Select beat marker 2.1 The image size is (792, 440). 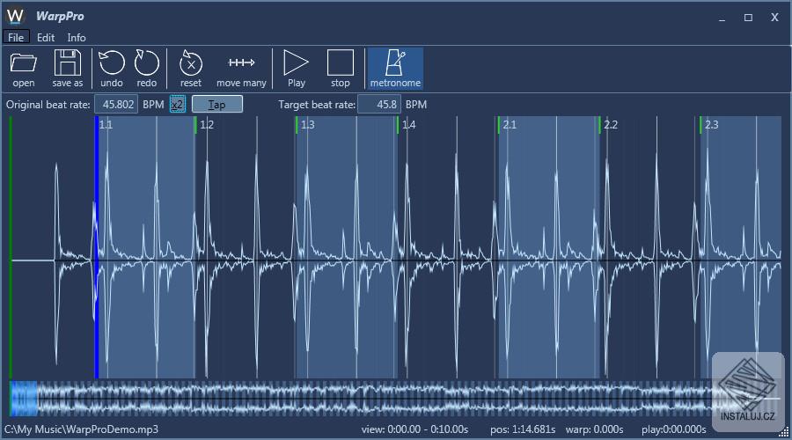tap(510, 125)
